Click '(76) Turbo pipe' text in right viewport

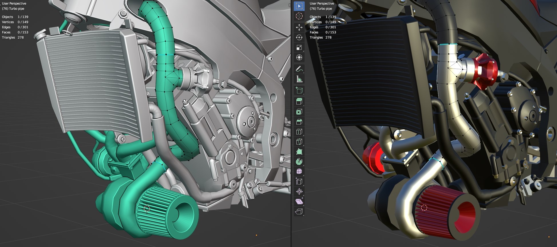321,9
